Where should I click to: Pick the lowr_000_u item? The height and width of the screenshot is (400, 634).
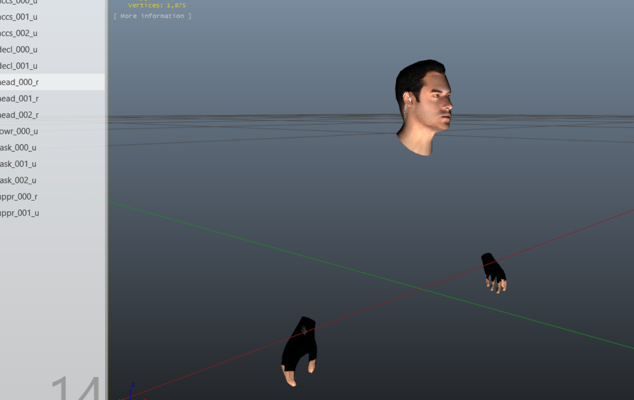19,131
